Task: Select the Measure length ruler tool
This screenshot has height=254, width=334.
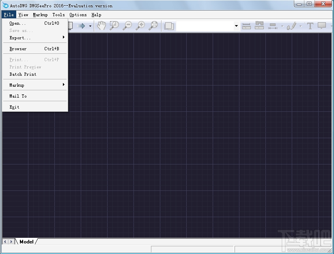Action: (246, 26)
